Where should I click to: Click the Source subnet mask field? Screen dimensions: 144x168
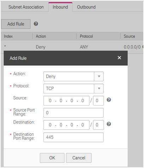pyautogui.click(x=98, y=101)
